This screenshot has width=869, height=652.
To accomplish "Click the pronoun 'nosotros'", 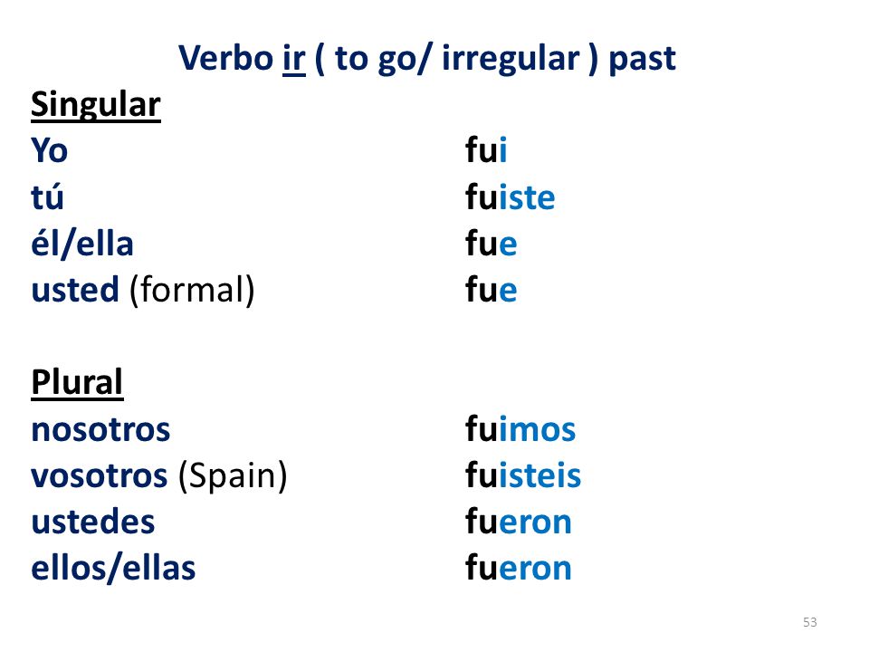I will [x=100, y=430].
